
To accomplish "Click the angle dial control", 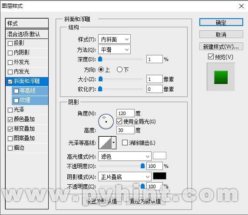I will [106, 122].
